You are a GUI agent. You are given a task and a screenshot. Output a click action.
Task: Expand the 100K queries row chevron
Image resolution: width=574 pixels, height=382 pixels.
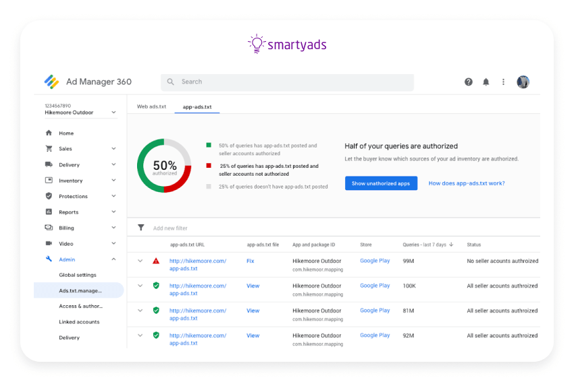coord(140,286)
